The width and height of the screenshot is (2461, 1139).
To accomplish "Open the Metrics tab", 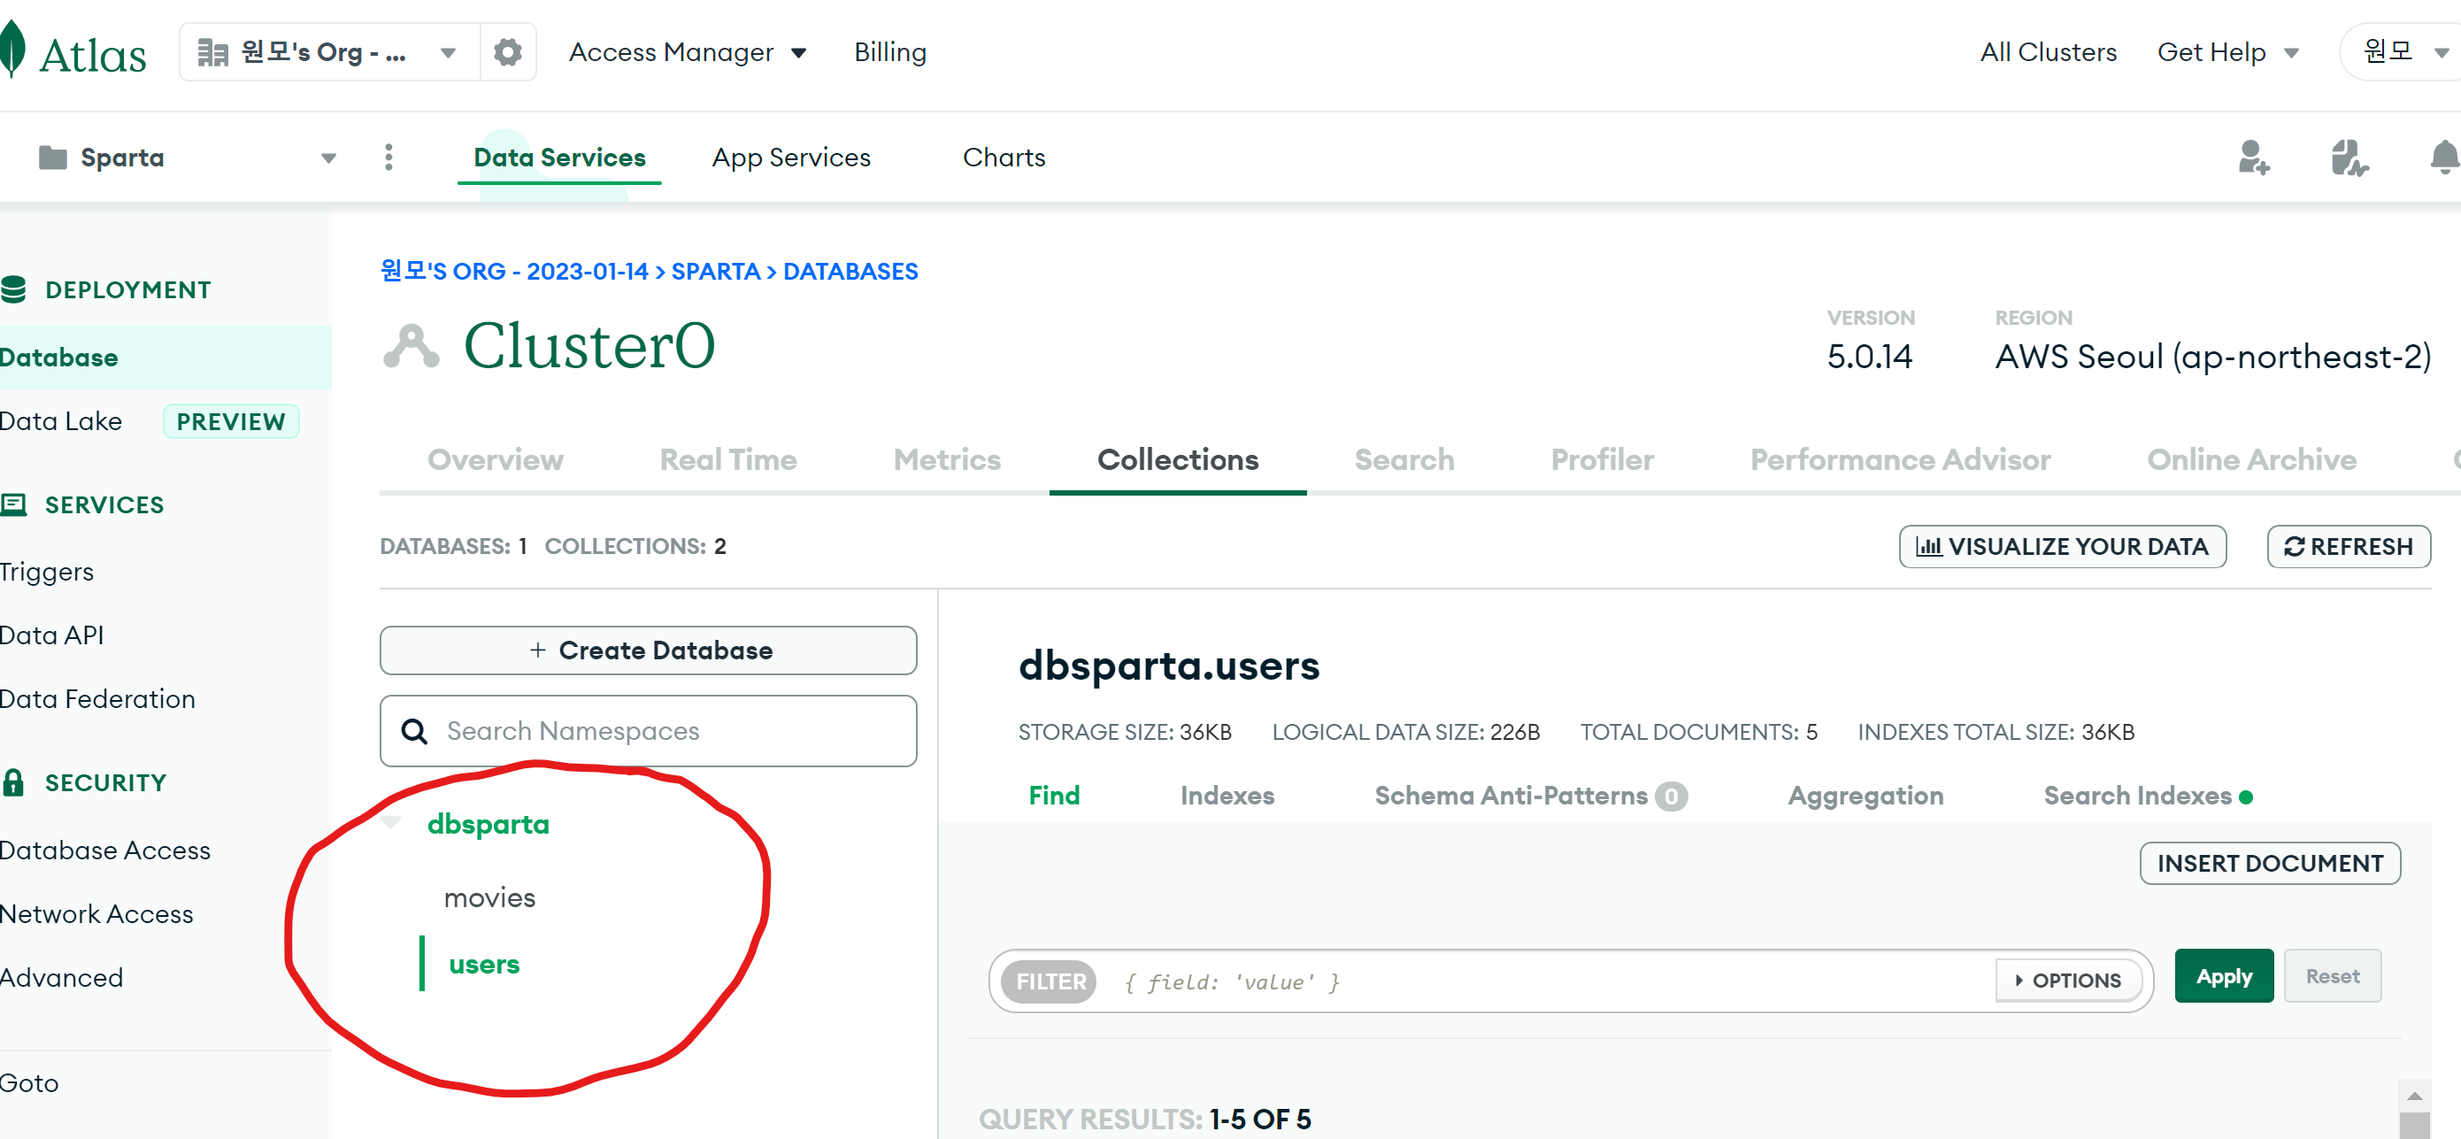I will click(947, 459).
